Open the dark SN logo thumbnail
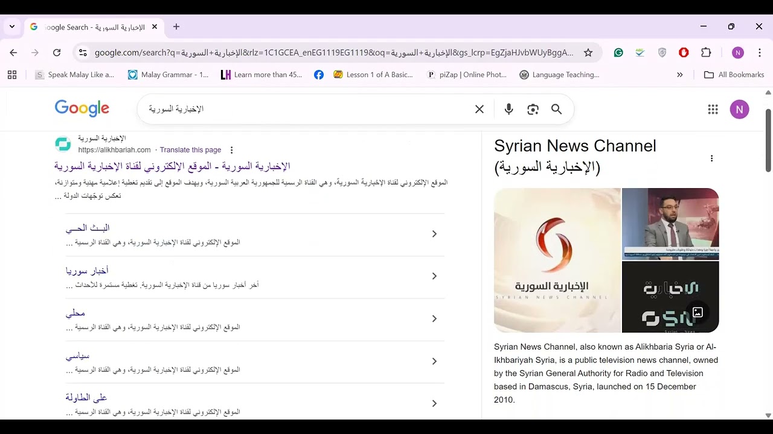This screenshot has width=773, height=434. point(670,297)
